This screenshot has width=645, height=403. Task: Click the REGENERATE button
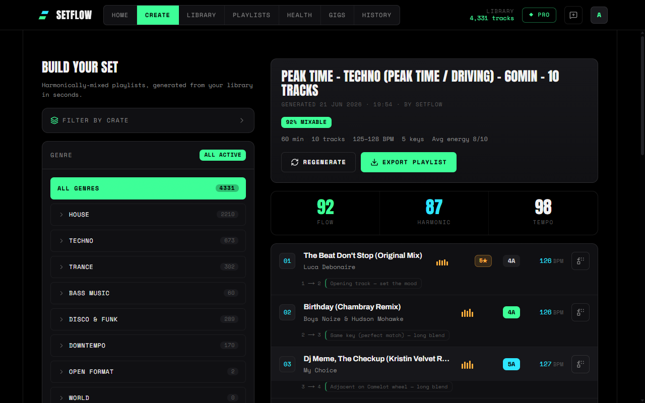click(318, 162)
